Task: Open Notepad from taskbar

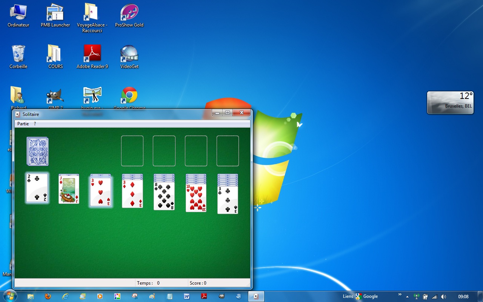Action: [x=169, y=296]
